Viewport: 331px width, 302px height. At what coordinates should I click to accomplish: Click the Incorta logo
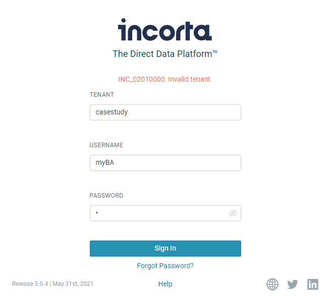point(165,30)
